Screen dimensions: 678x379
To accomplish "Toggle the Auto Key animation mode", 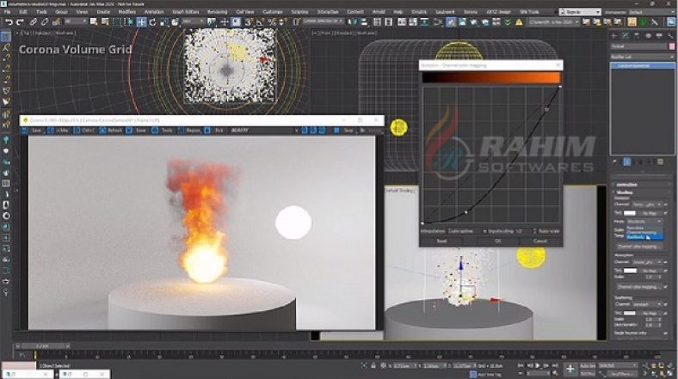I will 589,364.
